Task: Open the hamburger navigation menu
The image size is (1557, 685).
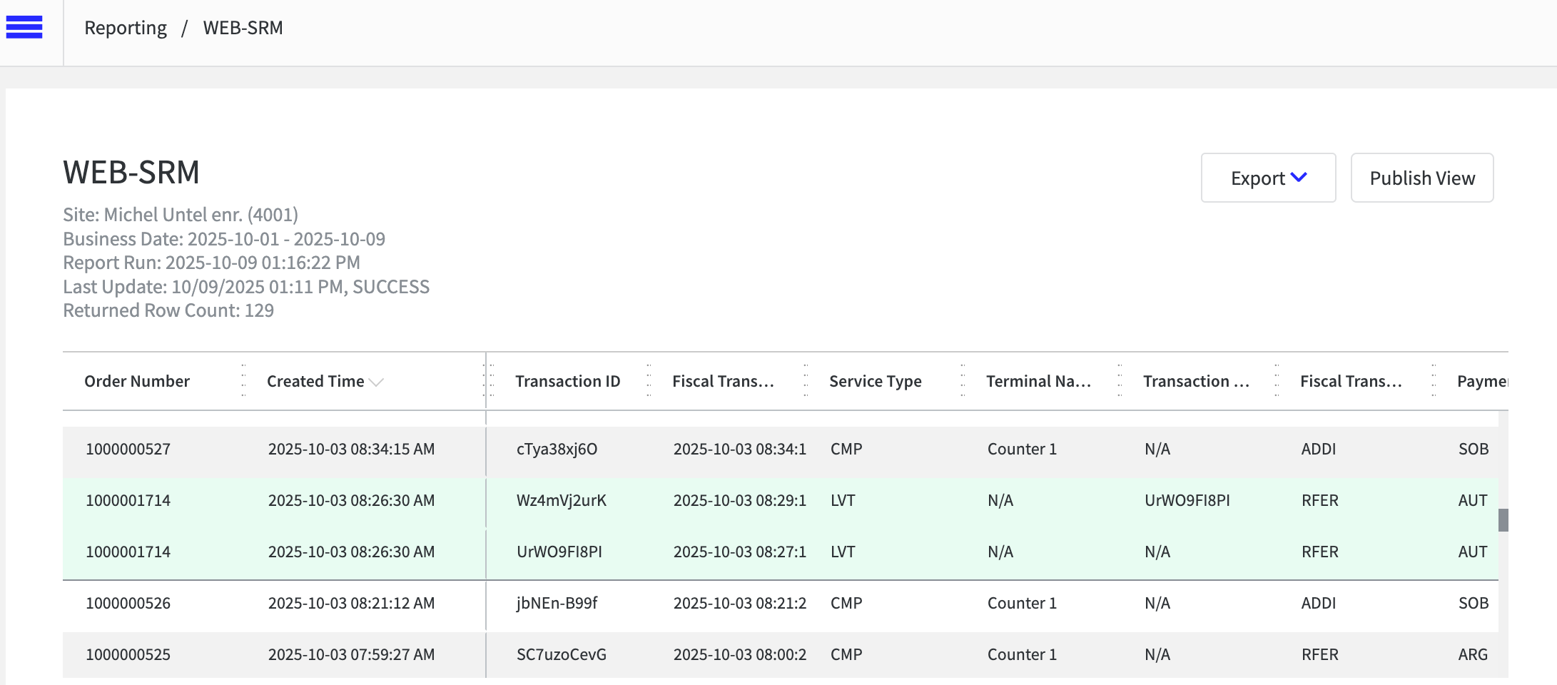Action: pyautogui.click(x=24, y=27)
